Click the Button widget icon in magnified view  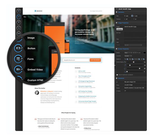18,48
